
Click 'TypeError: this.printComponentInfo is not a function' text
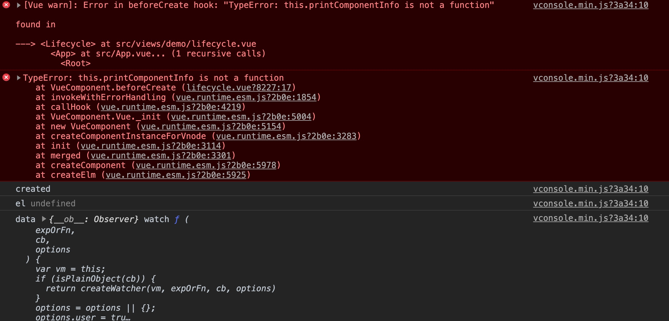tap(153, 78)
